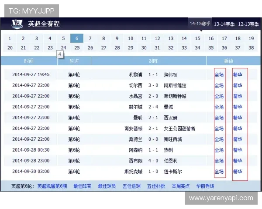262x209 pixels.
Task: Open 全场 replay for 赫尔城 vs 曼城
Action: point(219,107)
